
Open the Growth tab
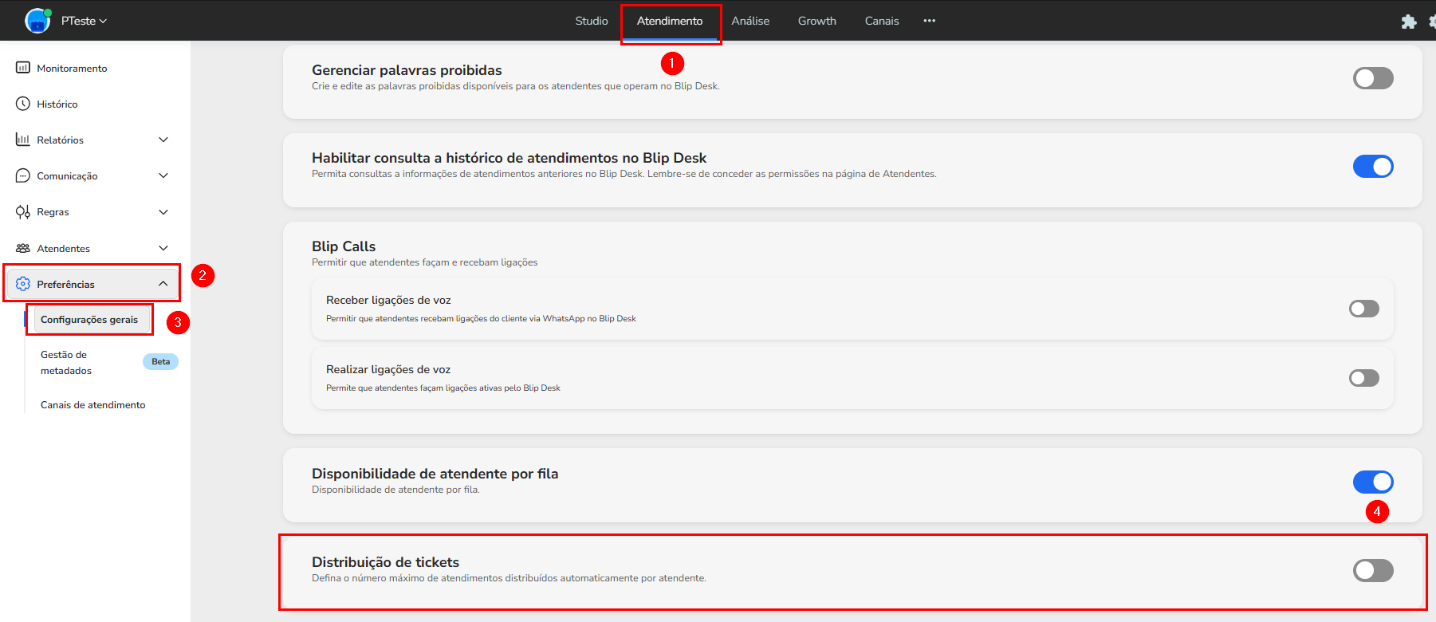pos(817,21)
